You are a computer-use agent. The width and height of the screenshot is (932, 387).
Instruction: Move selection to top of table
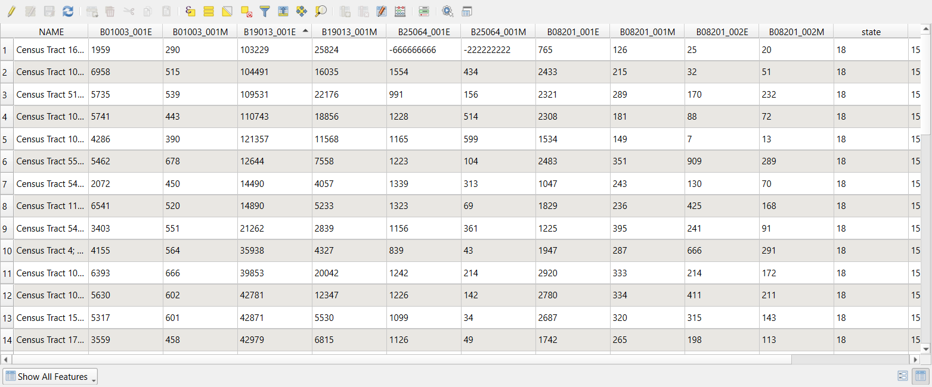click(x=283, y=11)
